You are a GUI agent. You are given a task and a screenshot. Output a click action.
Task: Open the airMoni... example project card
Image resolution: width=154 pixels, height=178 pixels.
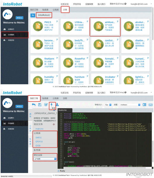(105, 27)
